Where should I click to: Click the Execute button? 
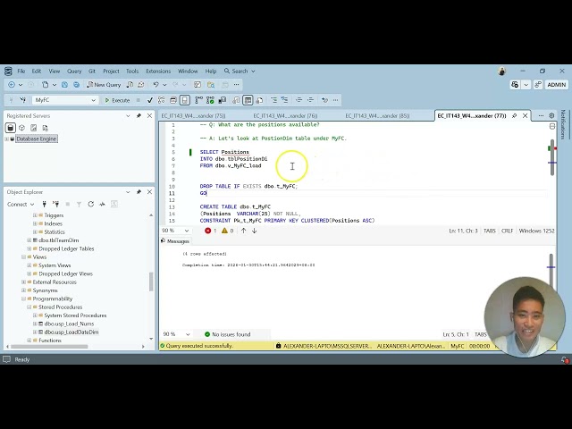[x=117, y=100]
